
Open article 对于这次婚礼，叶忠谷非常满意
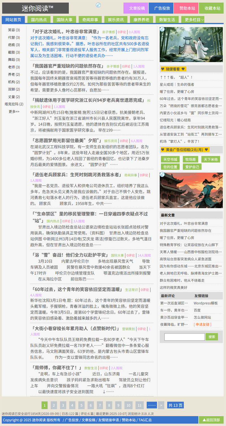[65, 31]
